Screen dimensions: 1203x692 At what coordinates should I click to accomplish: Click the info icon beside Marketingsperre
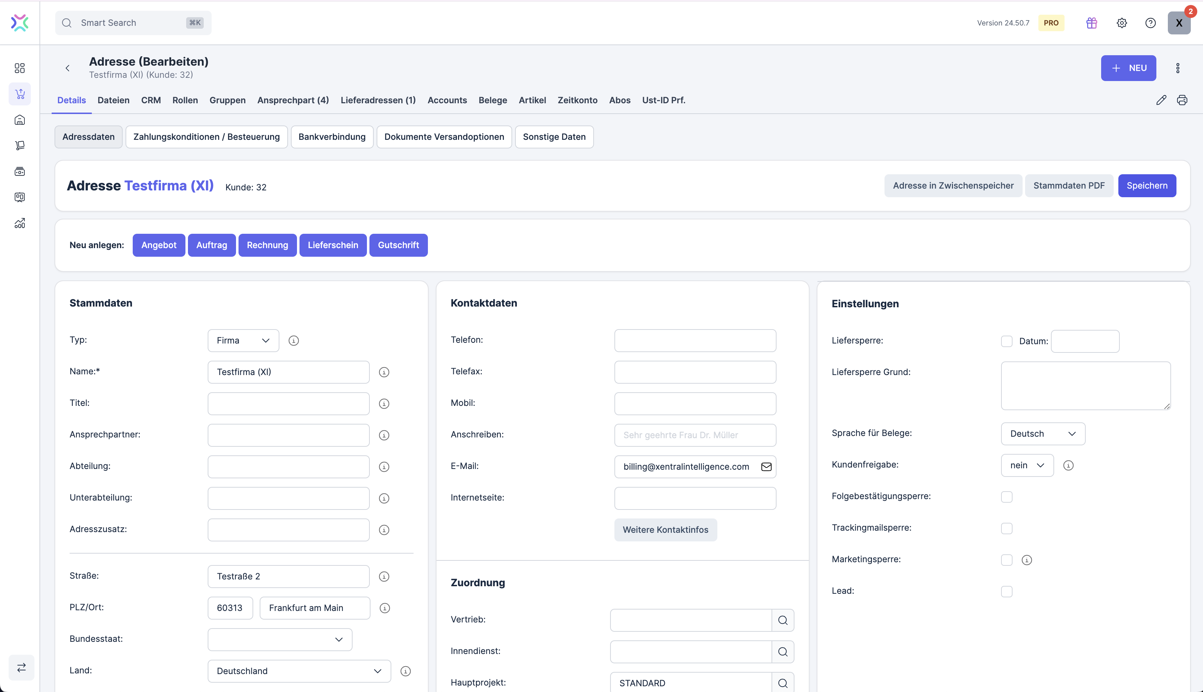click(1027, 560)
